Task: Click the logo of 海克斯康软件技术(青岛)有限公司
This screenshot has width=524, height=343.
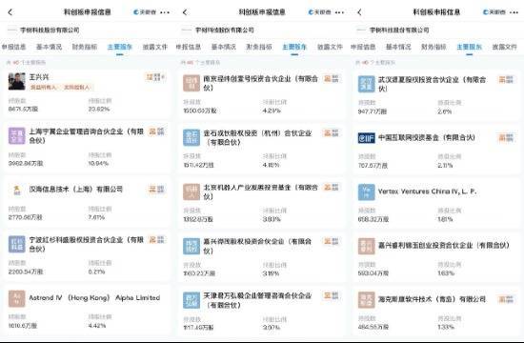Action: point(366,300)
